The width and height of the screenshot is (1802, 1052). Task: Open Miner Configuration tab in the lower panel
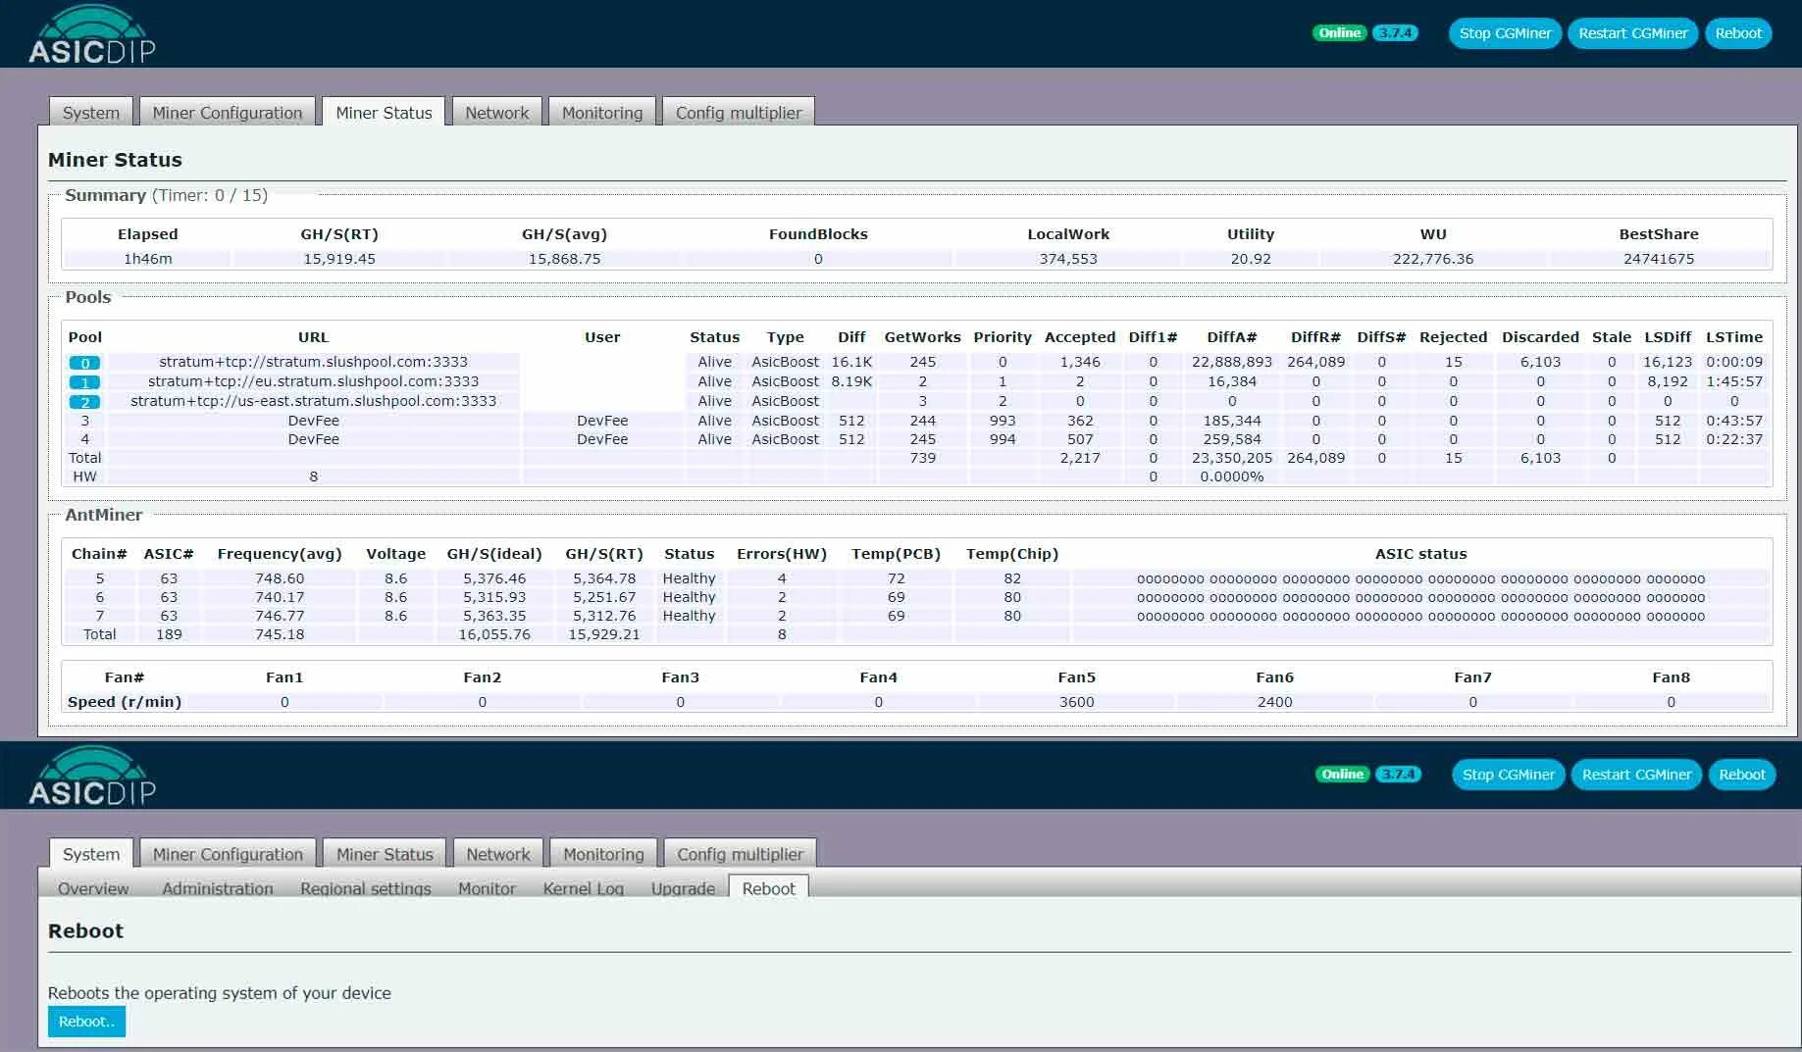[x=228, y=854]
